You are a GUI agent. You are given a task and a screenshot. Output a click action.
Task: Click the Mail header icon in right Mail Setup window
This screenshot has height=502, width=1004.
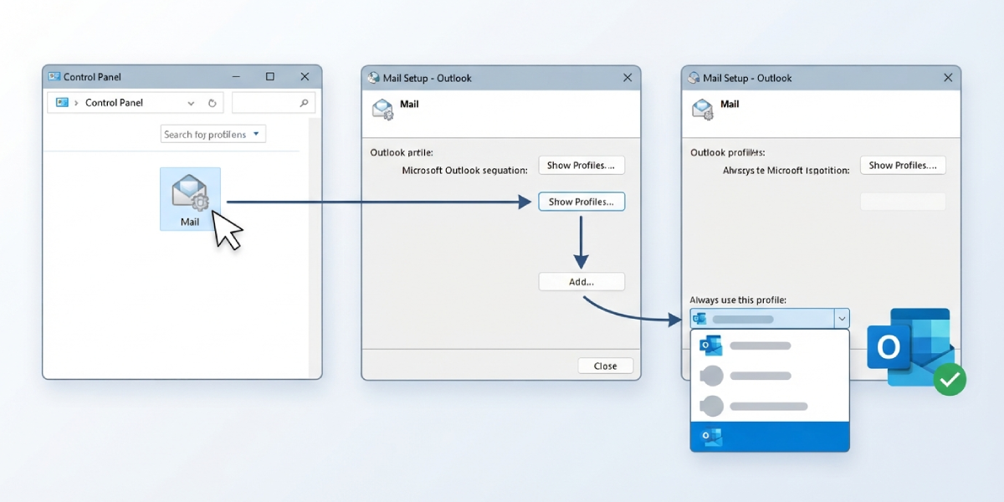[704, 110]
